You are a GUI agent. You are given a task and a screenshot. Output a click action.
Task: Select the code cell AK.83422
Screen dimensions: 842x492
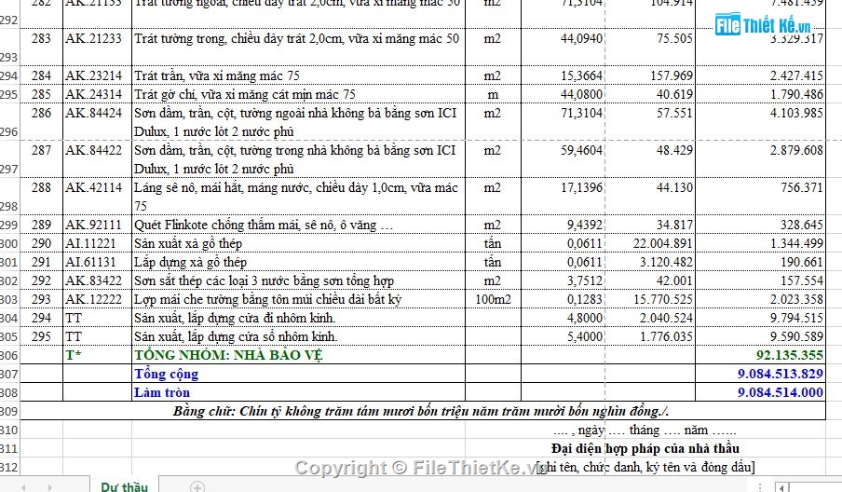[x=97, y=280]
